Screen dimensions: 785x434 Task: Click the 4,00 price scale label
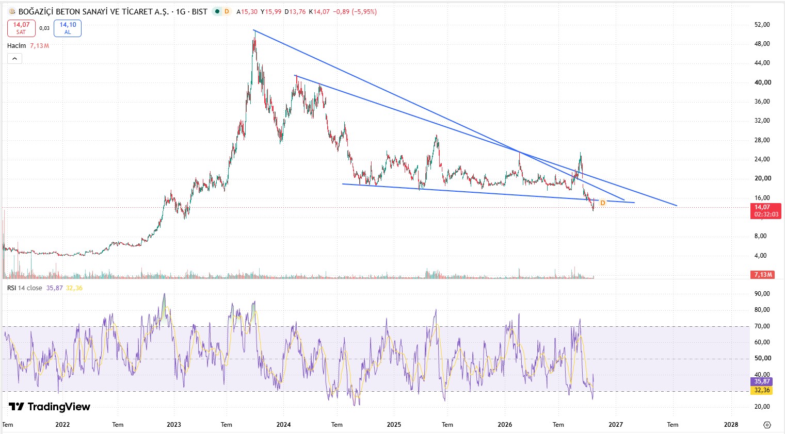(x=760, y=256)
